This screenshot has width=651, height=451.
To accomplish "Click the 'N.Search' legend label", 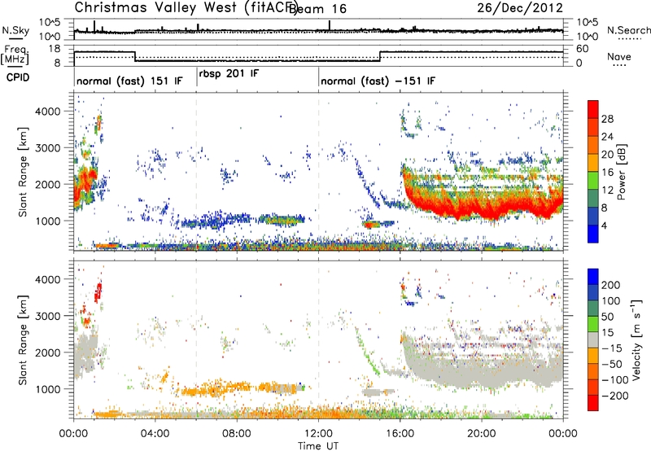I will (x=628, y=30).
